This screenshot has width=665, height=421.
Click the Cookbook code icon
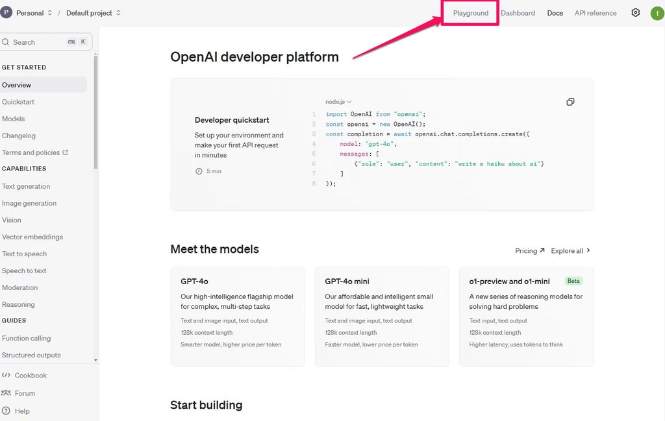click(x=6, y=375)
